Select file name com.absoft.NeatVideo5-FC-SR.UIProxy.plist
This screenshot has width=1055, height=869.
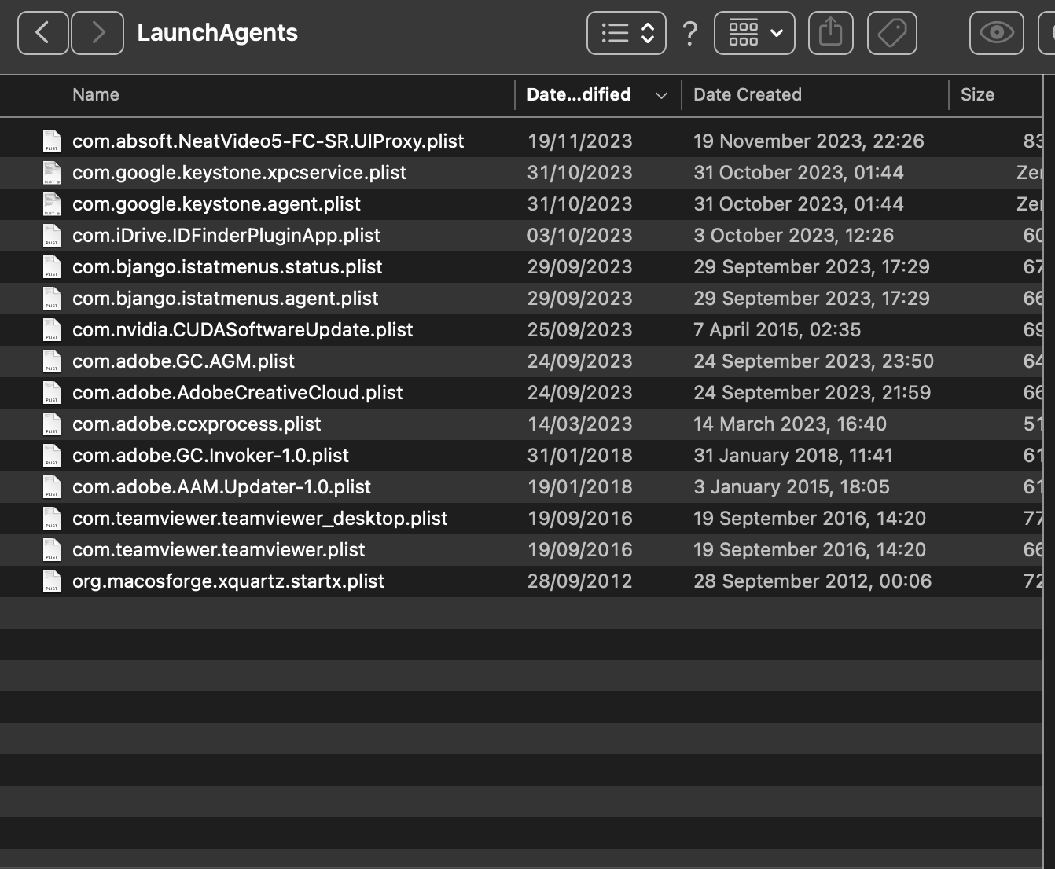pos(268,141)
